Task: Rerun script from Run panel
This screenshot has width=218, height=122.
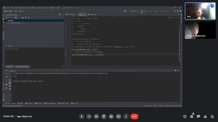Action: (6, 74)
